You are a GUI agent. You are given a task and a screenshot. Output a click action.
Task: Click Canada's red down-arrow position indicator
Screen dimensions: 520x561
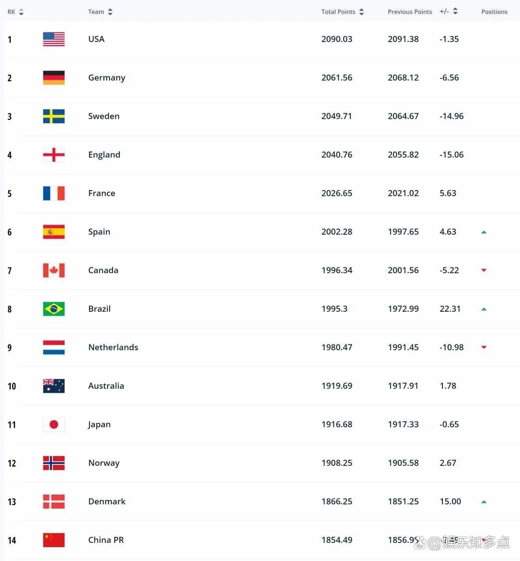point(484,270)
